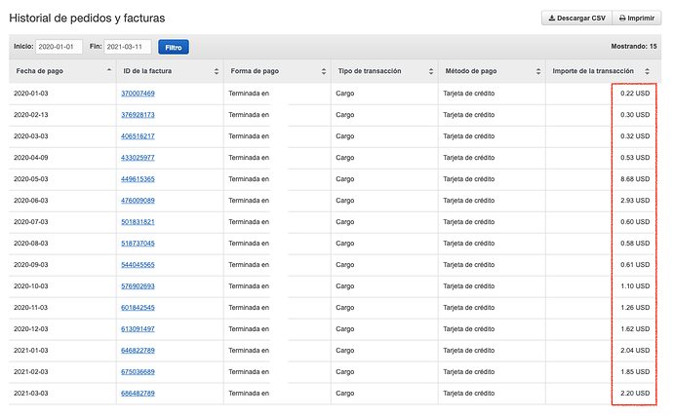The width and height of the screenshot is (673, 416).
Task: Select Cargo in the 2020-06-03 row
Action: [345, 201]
